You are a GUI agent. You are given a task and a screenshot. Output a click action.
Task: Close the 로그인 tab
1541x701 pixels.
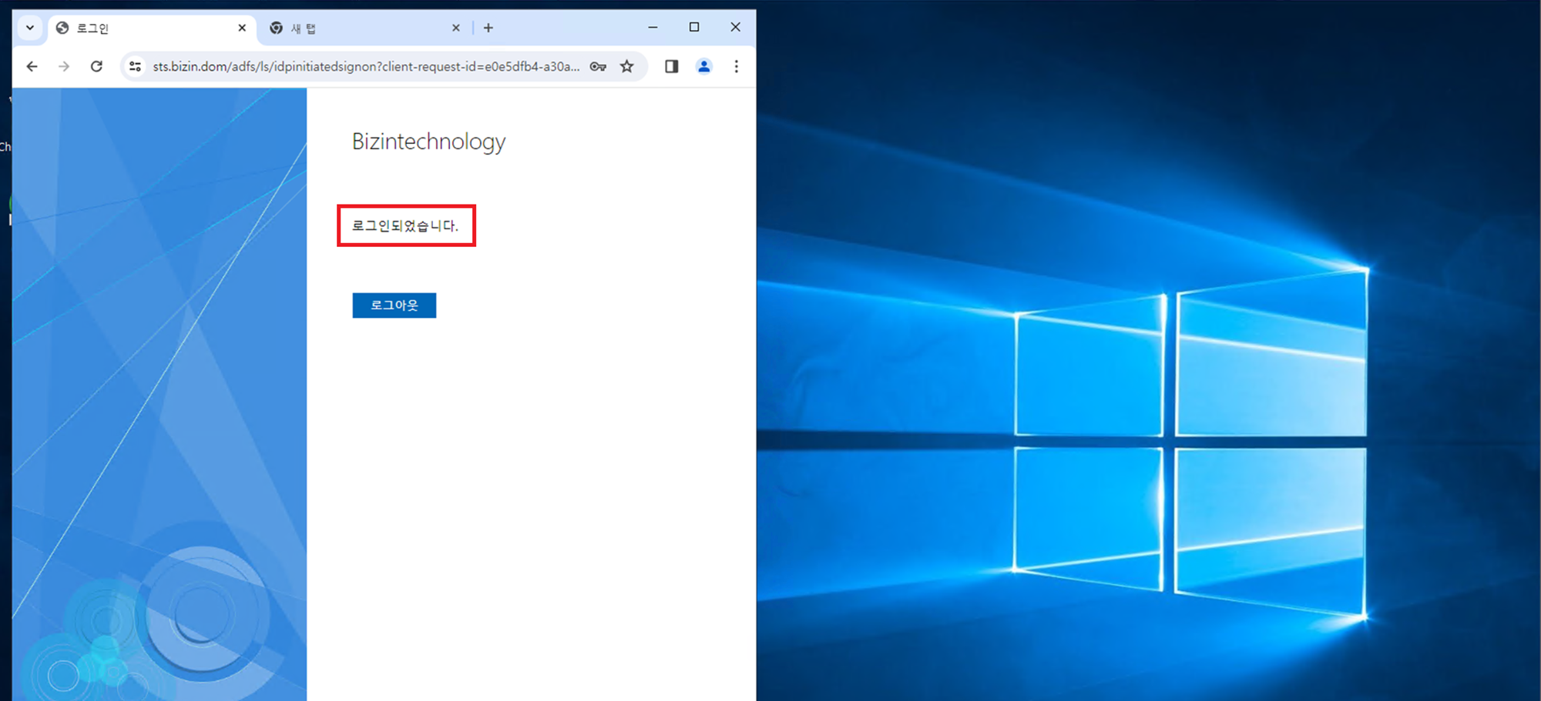click(x=242, y=28)
